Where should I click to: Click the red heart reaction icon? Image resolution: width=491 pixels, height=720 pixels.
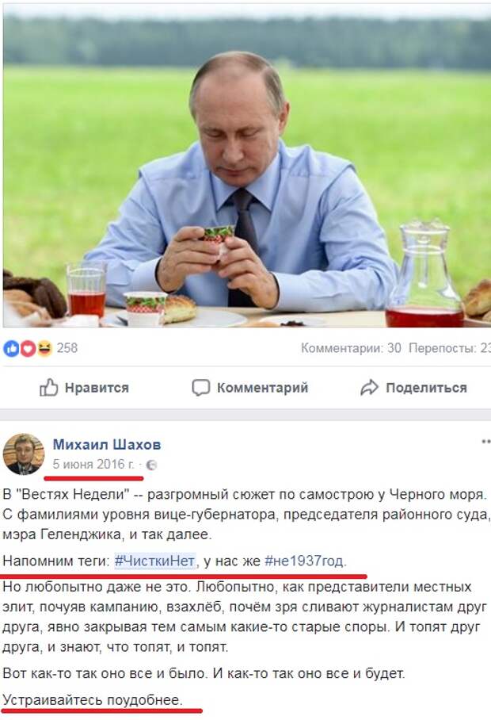(28, 349)
